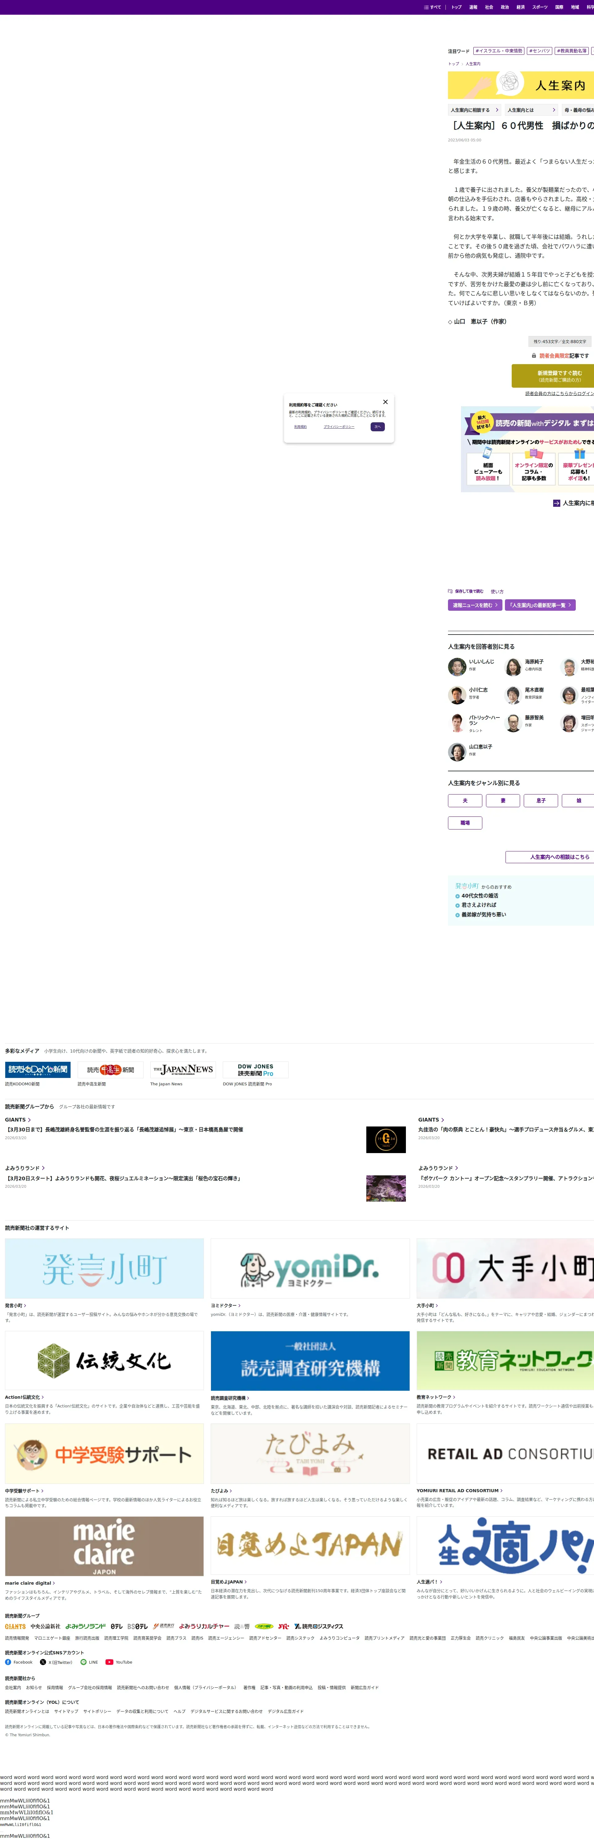Go to the トップ navigation tab
594x1839 pixels.
pos(456,7)
